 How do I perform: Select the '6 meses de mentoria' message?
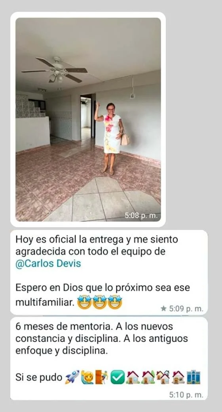109,359
